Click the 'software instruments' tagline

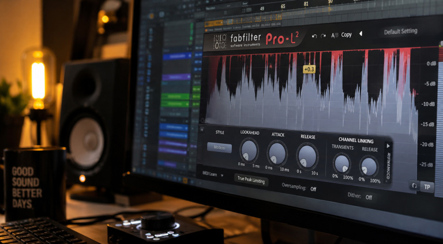[245, 45]
